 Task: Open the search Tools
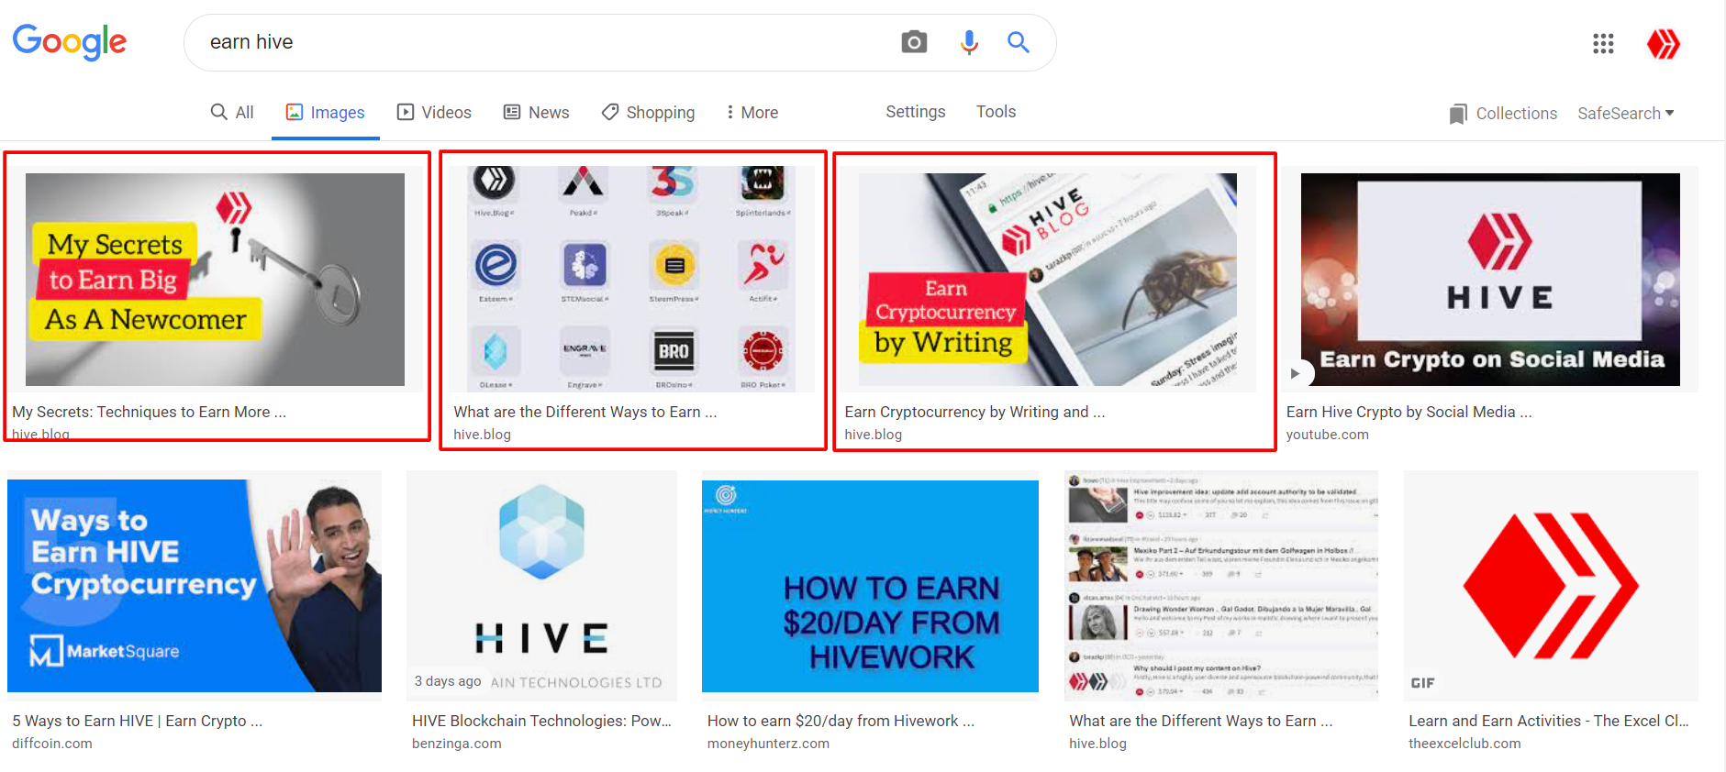point(996,111)
